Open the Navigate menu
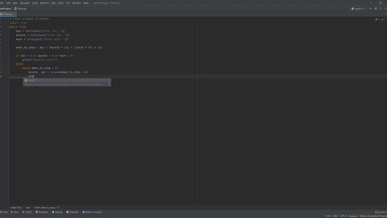 tap(25, 3)
